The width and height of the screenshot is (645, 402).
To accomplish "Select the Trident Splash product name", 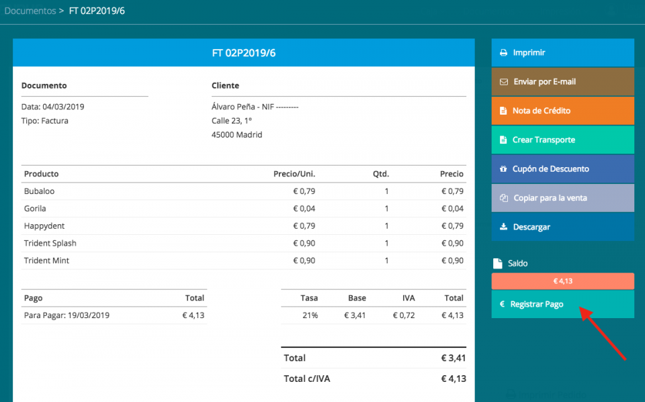I will [x=50, y=243].
